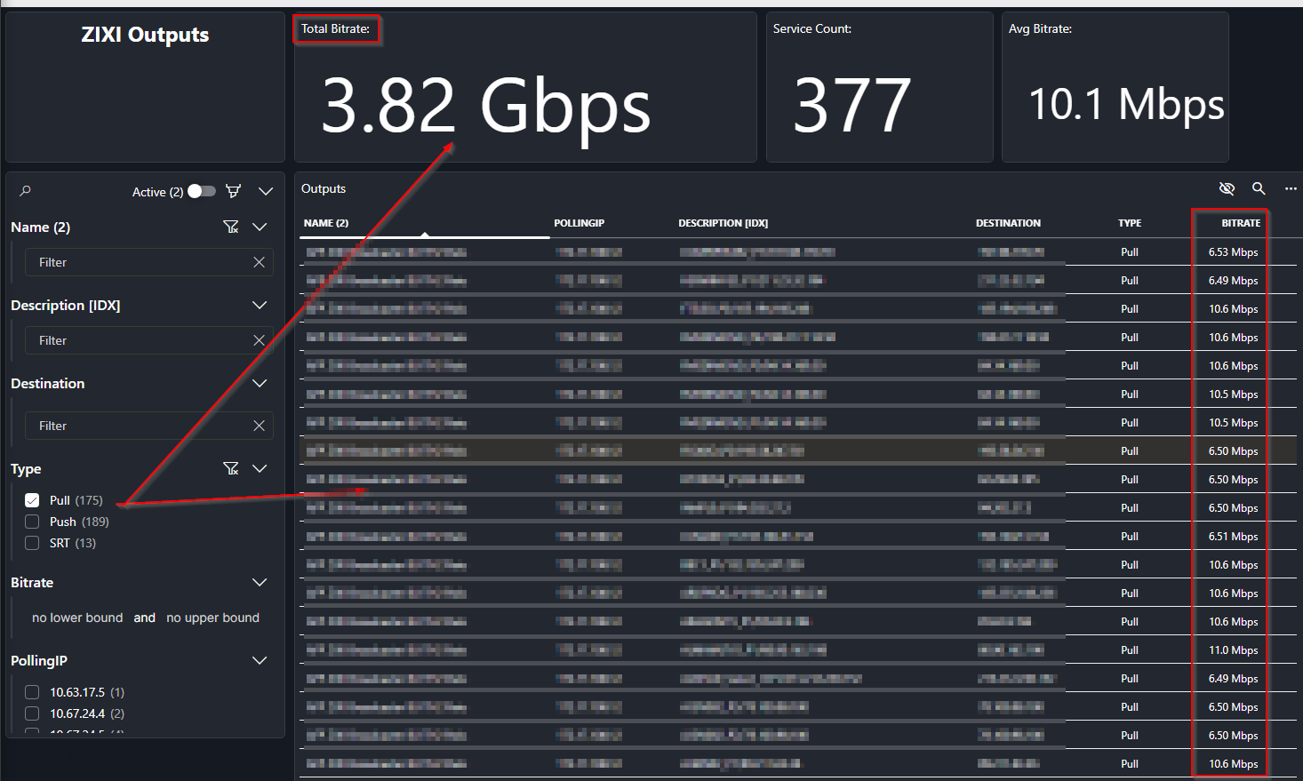
Task: Open the Outputs three-dot more options menu
Action: coord(1291,188)
